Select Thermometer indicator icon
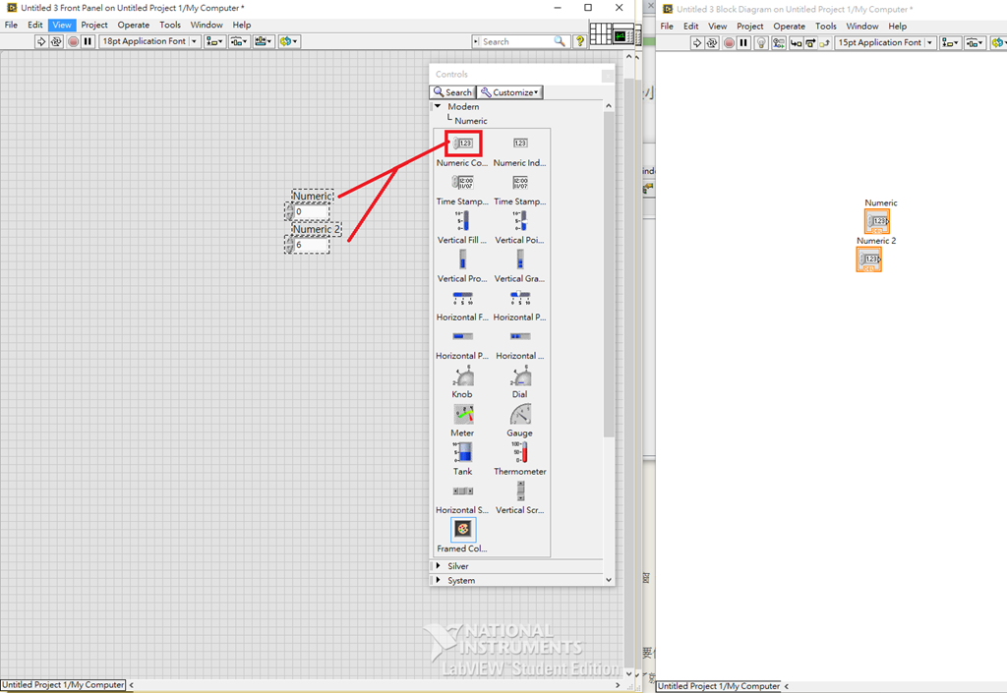The image size is (1007, 693). (520, 452)
